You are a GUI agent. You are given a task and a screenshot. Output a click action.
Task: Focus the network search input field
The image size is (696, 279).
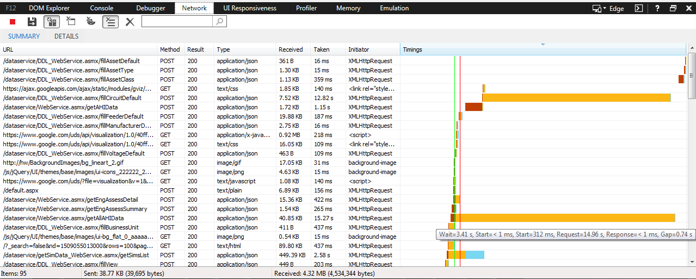tap(177, 21)
